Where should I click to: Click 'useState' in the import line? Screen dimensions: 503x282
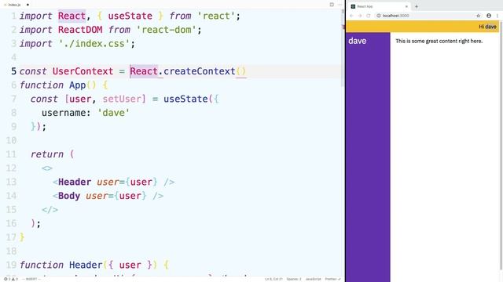coord(130,16)
